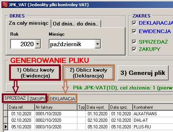This screenshot has height=132, width=173.
Task: Click '1) Oblicz kwoty (Ewidencja)' button
Action: point(35,73)
